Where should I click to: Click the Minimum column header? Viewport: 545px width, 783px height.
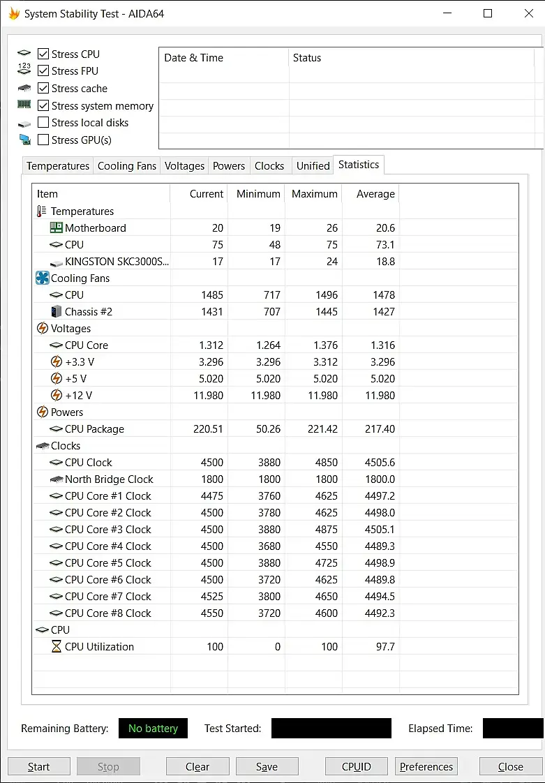(x=256, y=194)
